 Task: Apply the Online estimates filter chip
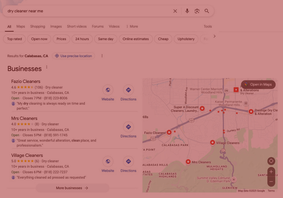(136, 39)
